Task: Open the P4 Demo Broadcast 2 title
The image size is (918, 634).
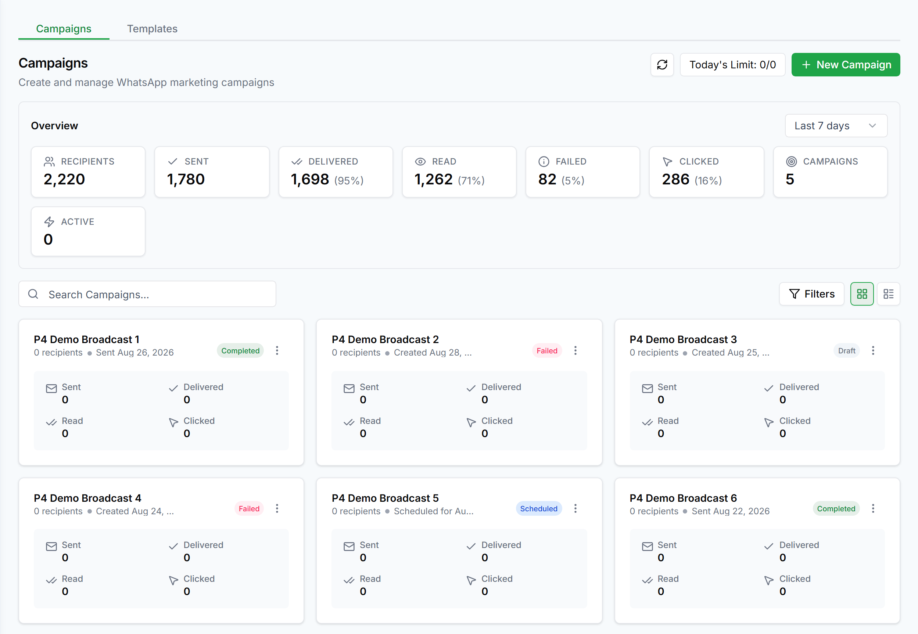Action: coord(385,340)
